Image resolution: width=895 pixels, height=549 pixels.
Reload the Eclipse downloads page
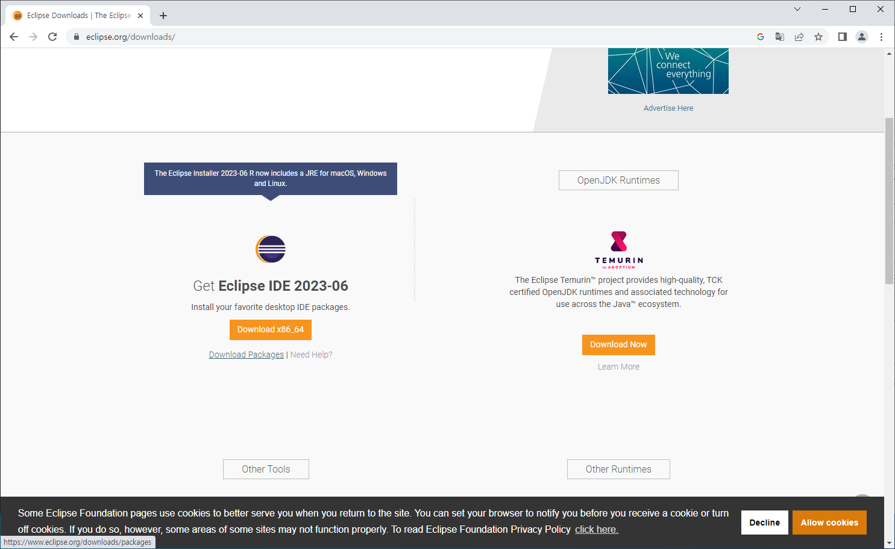point(52,37)
